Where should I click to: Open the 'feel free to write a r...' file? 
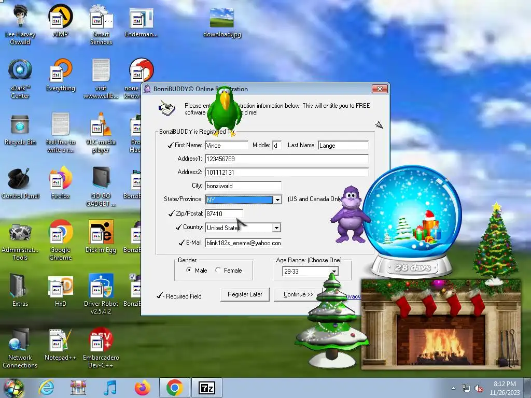click(x=60, y=133)
